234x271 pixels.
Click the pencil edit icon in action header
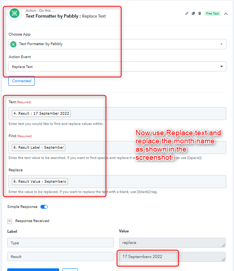(x=187, y=13)
